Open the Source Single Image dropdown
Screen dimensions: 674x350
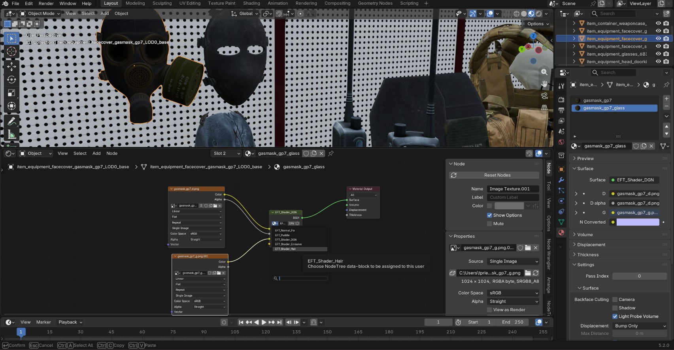tap(513, 262)
